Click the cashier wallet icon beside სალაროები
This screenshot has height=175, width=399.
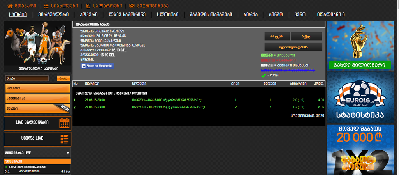88,6
